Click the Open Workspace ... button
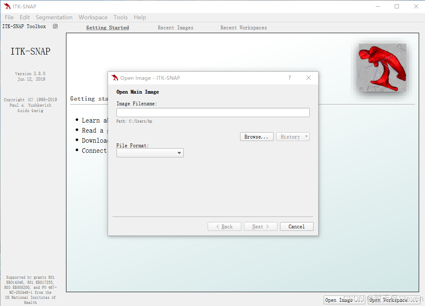Viewport: 425px width, 306px height. tap(395, 300)
